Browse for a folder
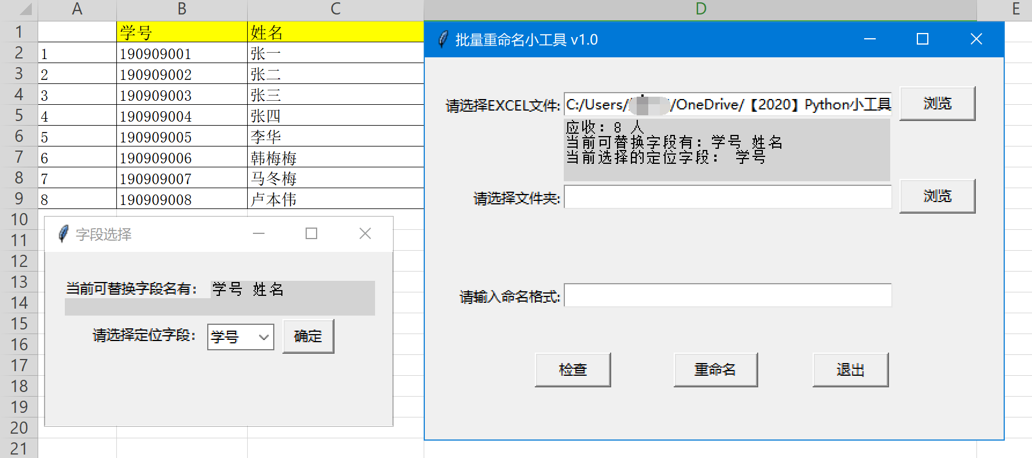This screenshot has height=458, width=1032. [937, 196]
